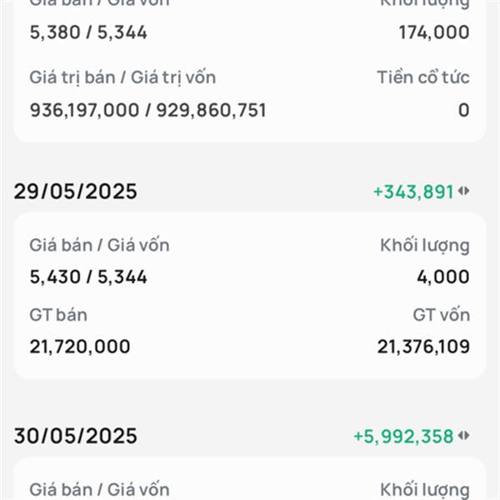Image resolution: width=500 pixels, height=500 pixels.
Task: Open the 29/05/2025 transaction card
Action: coord(250,296)
